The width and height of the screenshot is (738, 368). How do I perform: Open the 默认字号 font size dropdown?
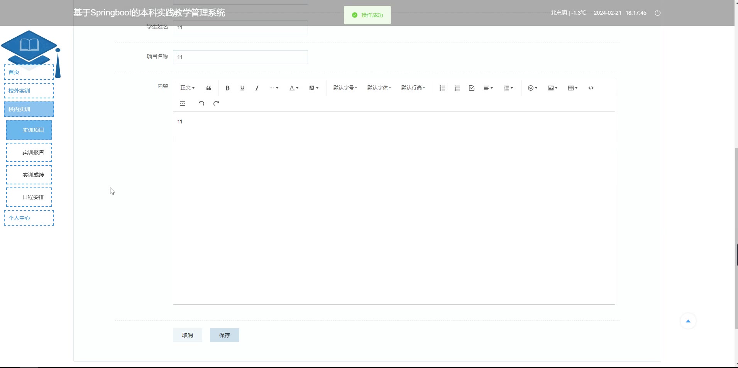(x=345, y=88)
